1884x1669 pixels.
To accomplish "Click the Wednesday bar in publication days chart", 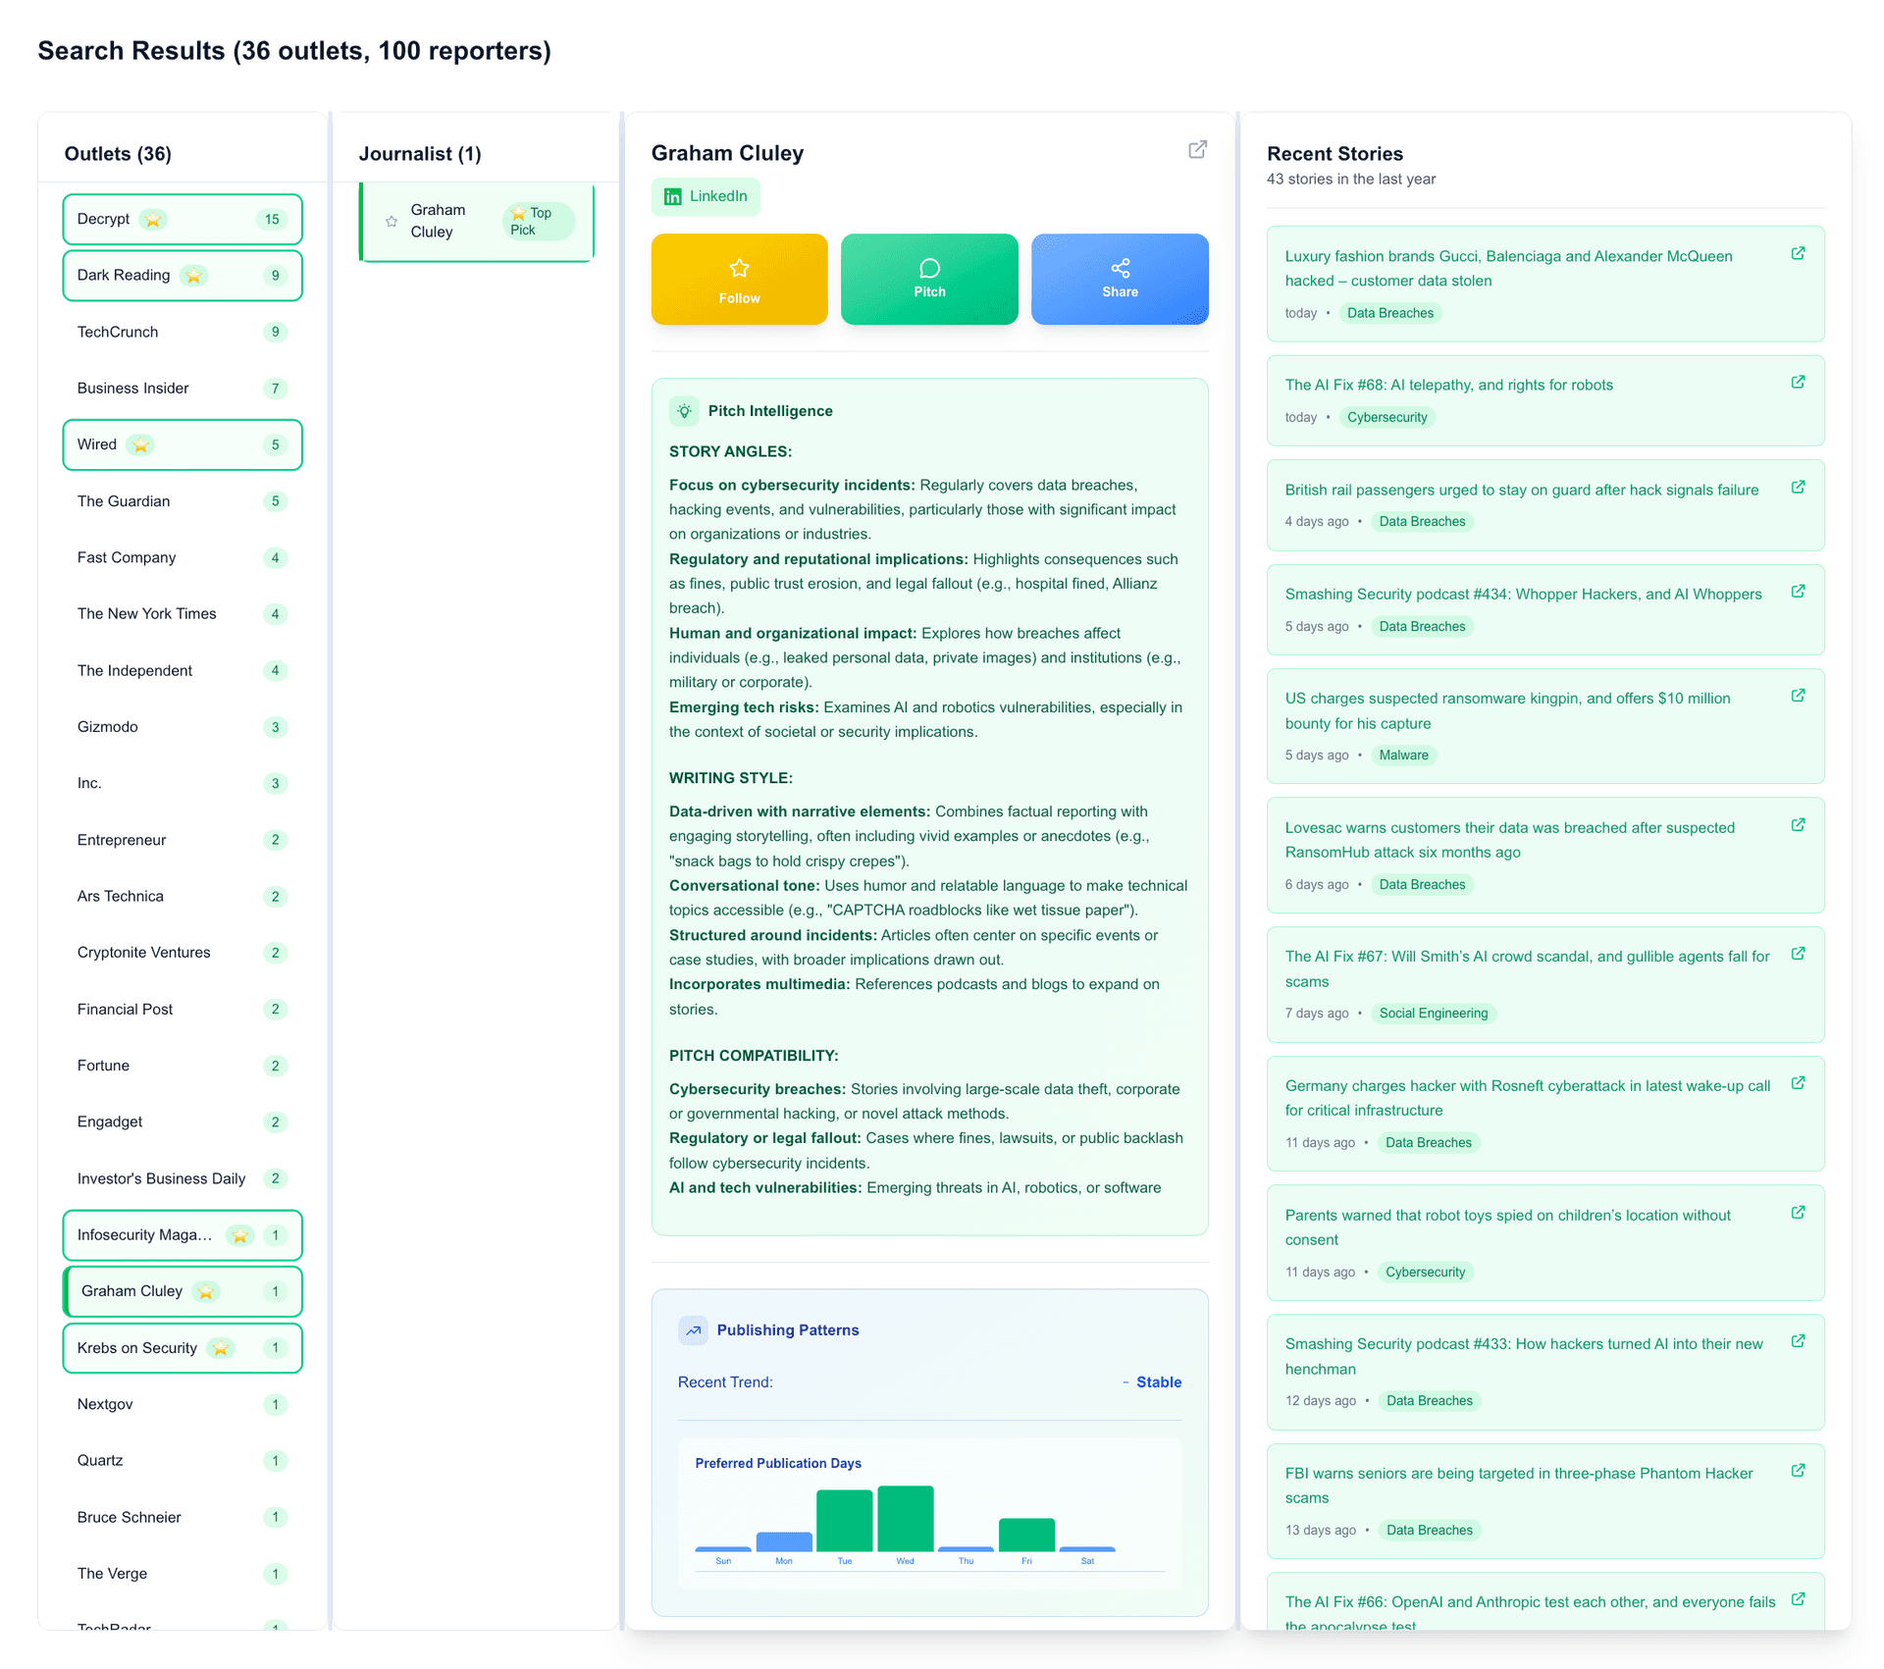I will (905, 1518).
